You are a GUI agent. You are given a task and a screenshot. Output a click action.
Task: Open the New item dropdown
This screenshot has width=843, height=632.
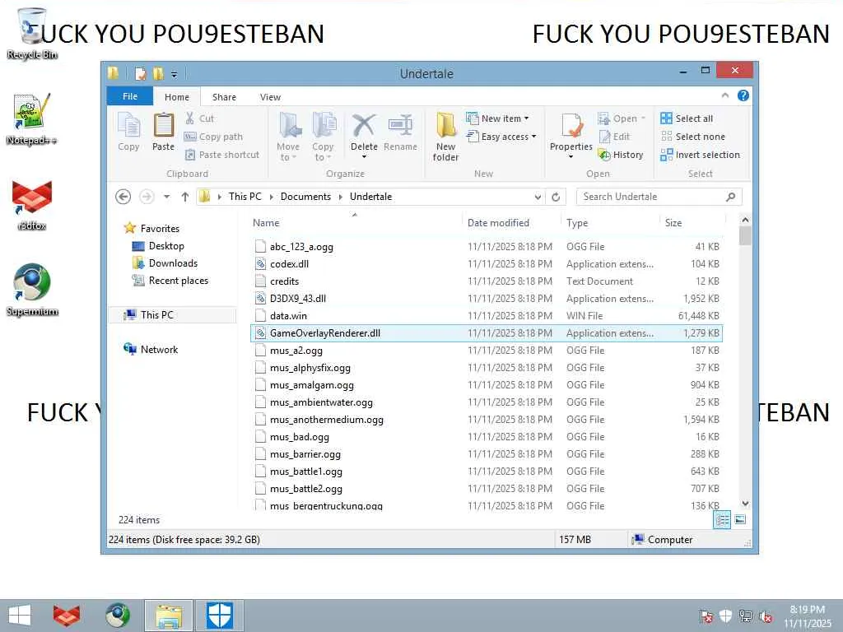click(497, 118)
